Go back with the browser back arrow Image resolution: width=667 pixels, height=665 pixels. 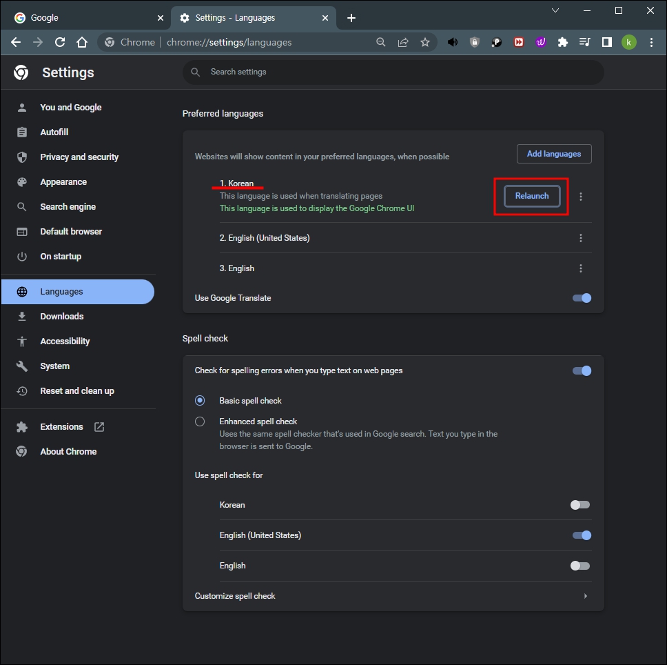(16, 42)
